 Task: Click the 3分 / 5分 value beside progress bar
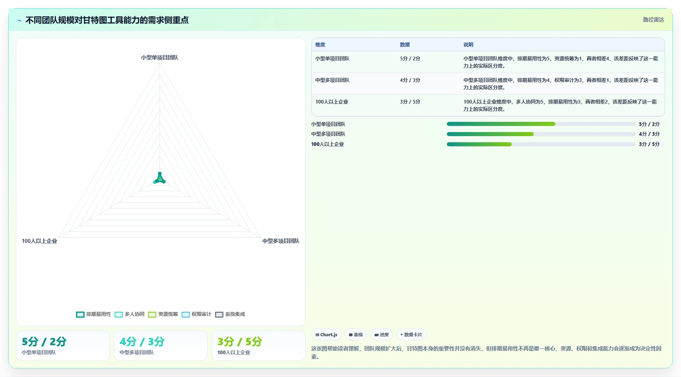click(649, 144)
